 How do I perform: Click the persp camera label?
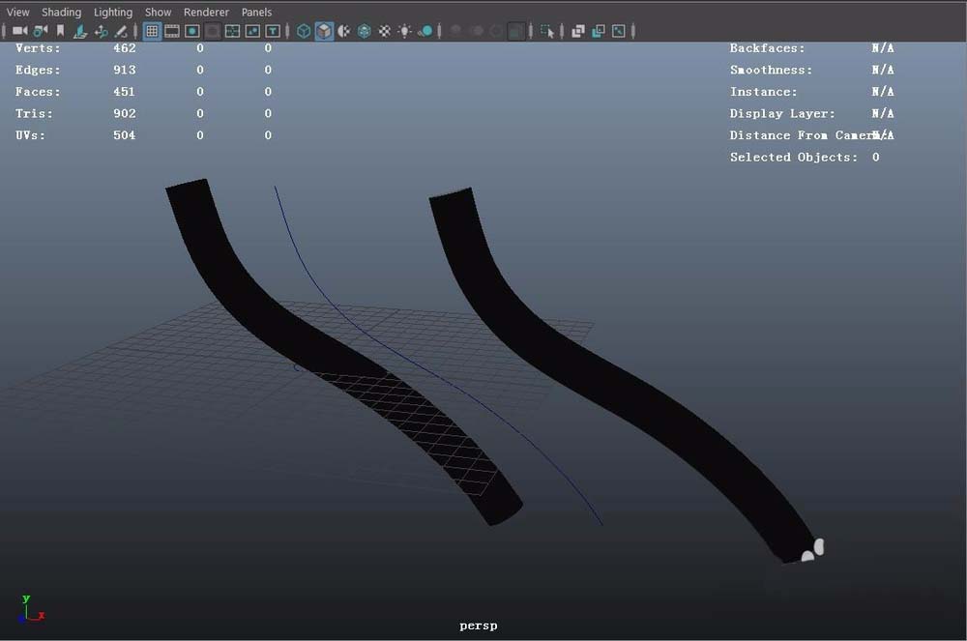click(x=478, y=625)
